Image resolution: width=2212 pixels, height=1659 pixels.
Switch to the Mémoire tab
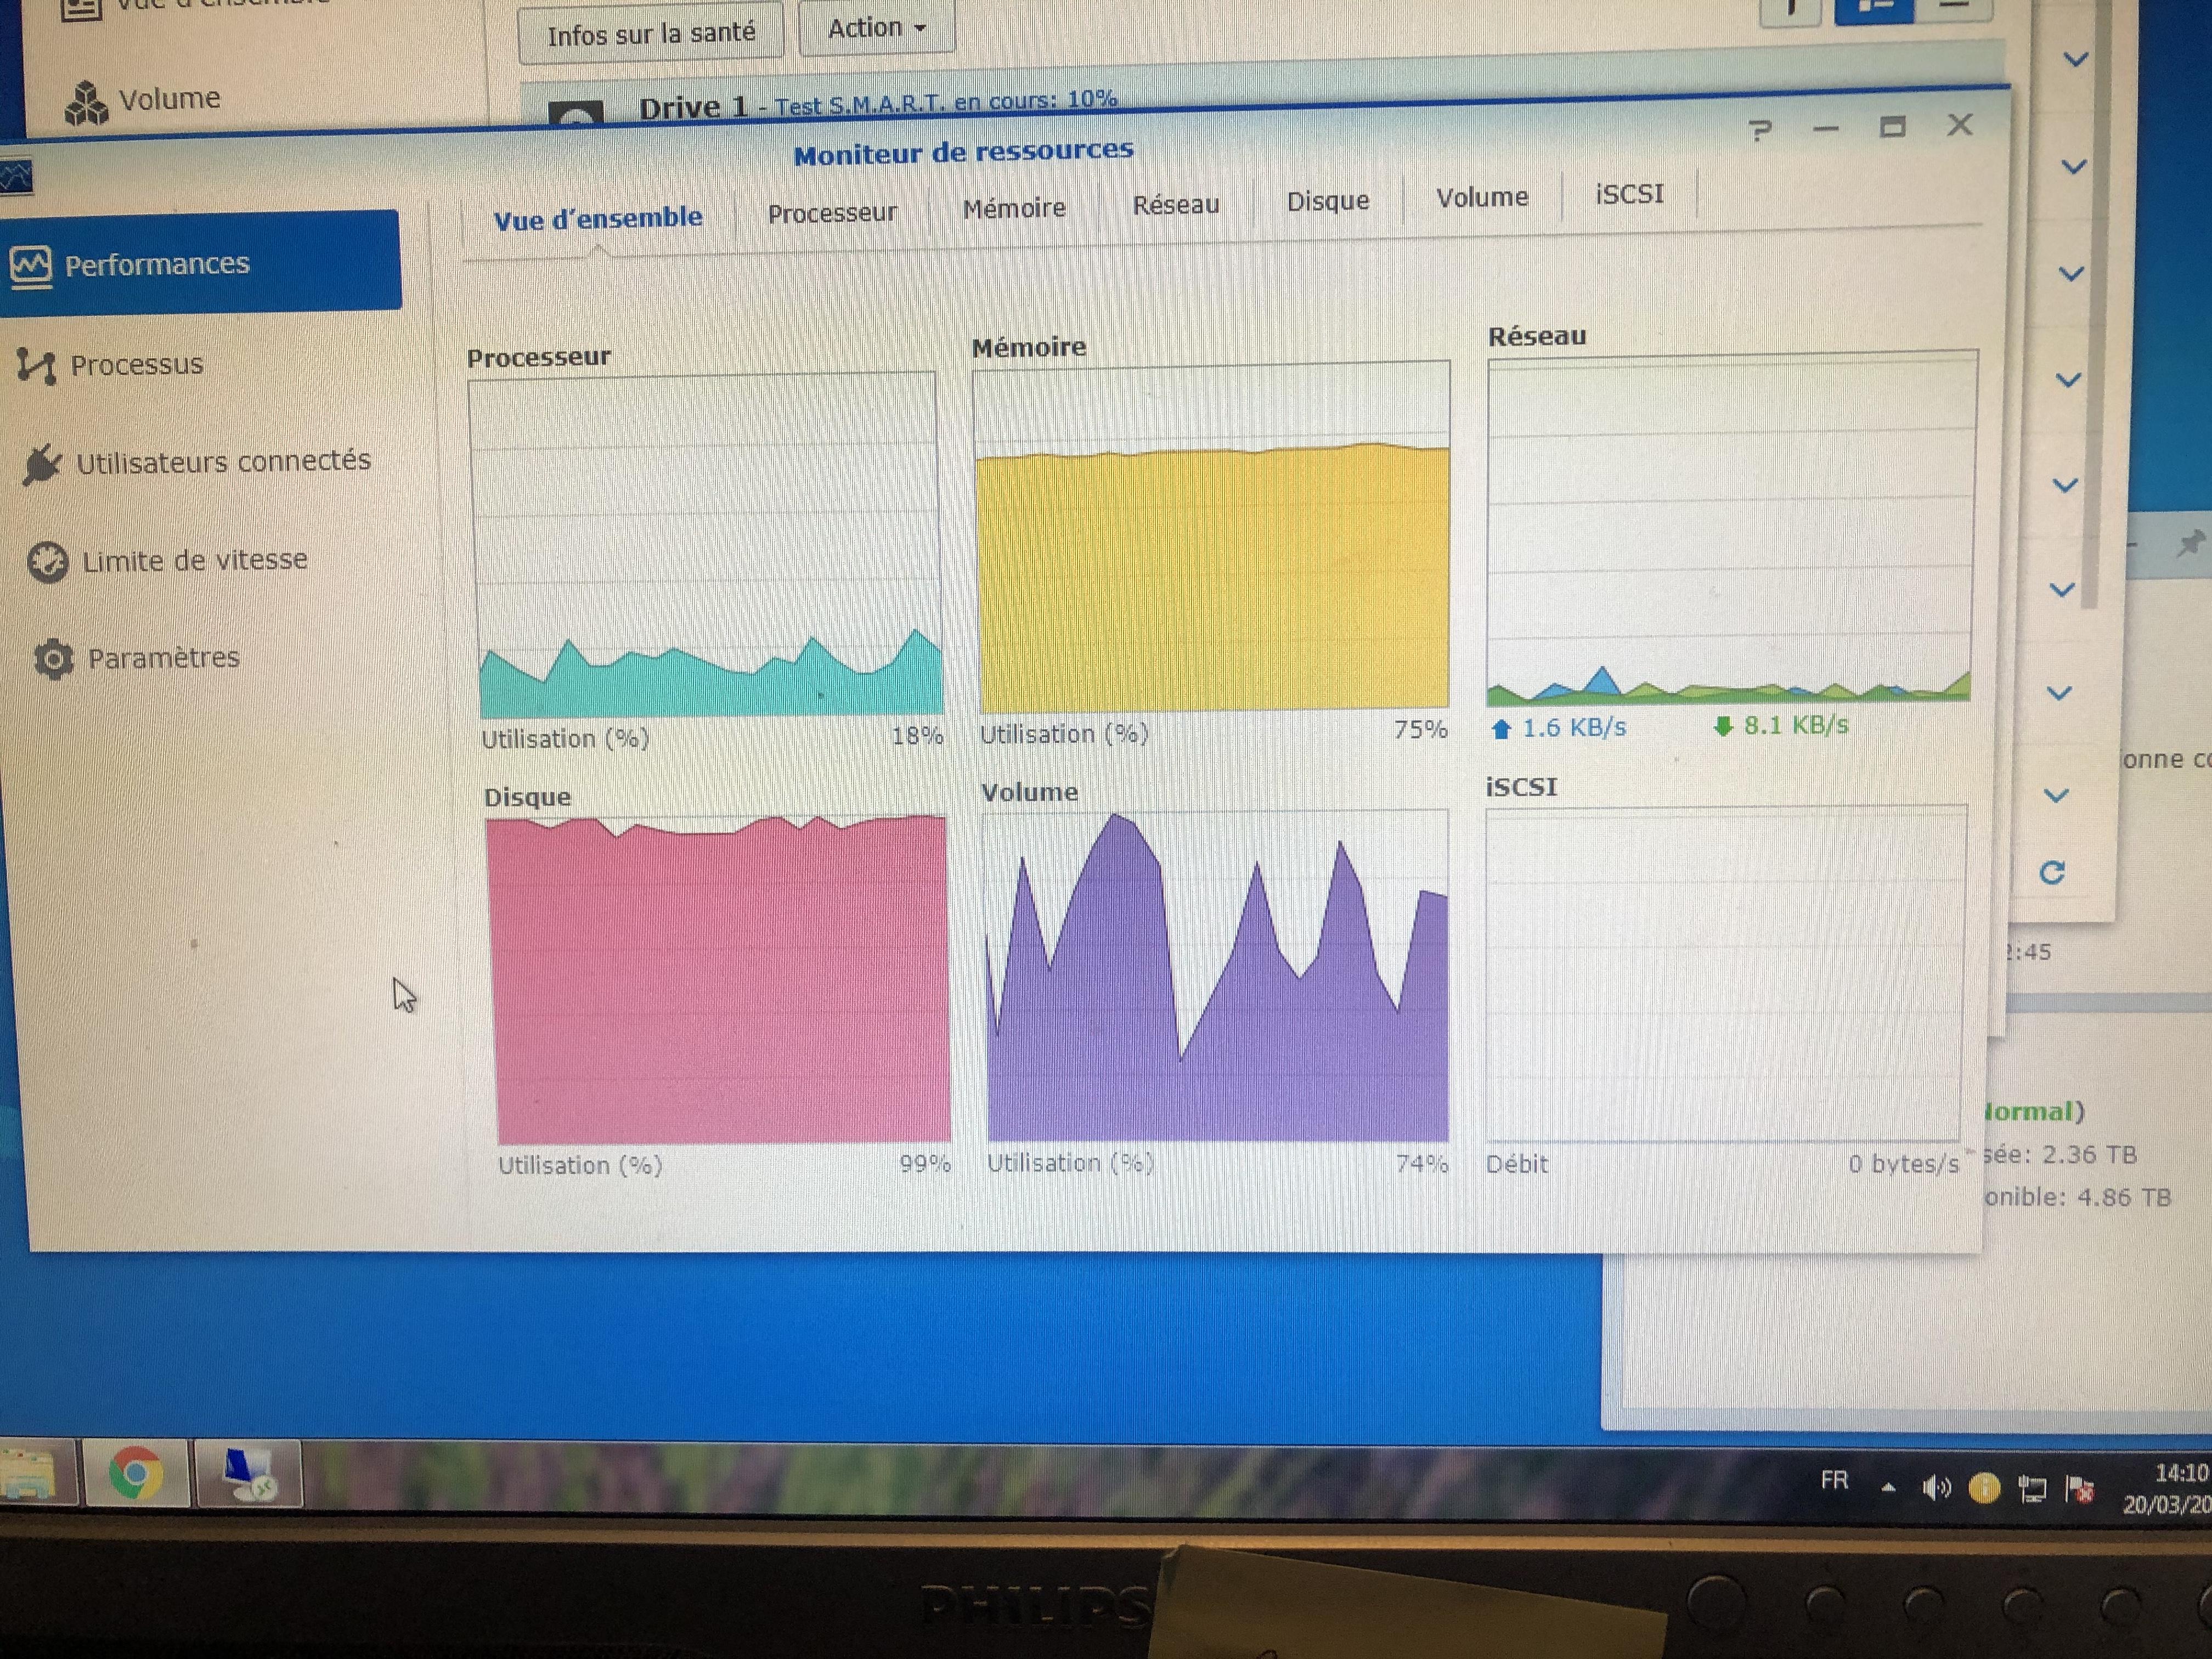tap(1014, 209)
